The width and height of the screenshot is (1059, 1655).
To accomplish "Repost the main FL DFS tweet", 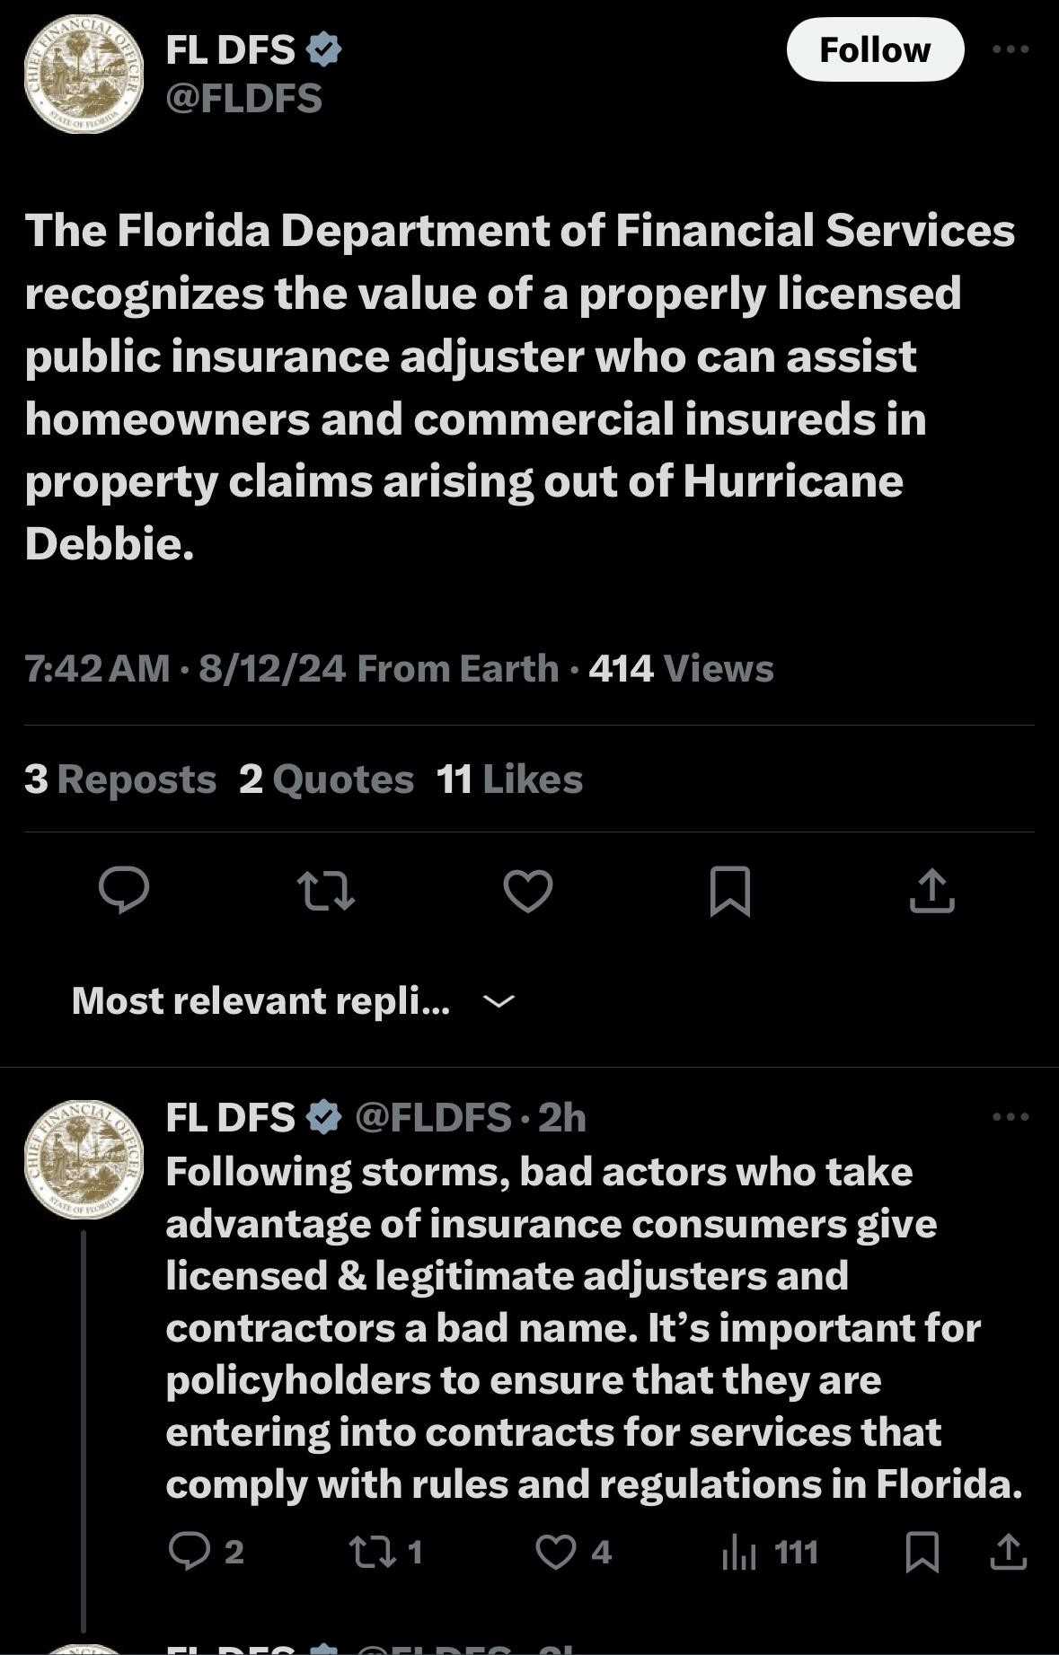I will tap(326, 891).
